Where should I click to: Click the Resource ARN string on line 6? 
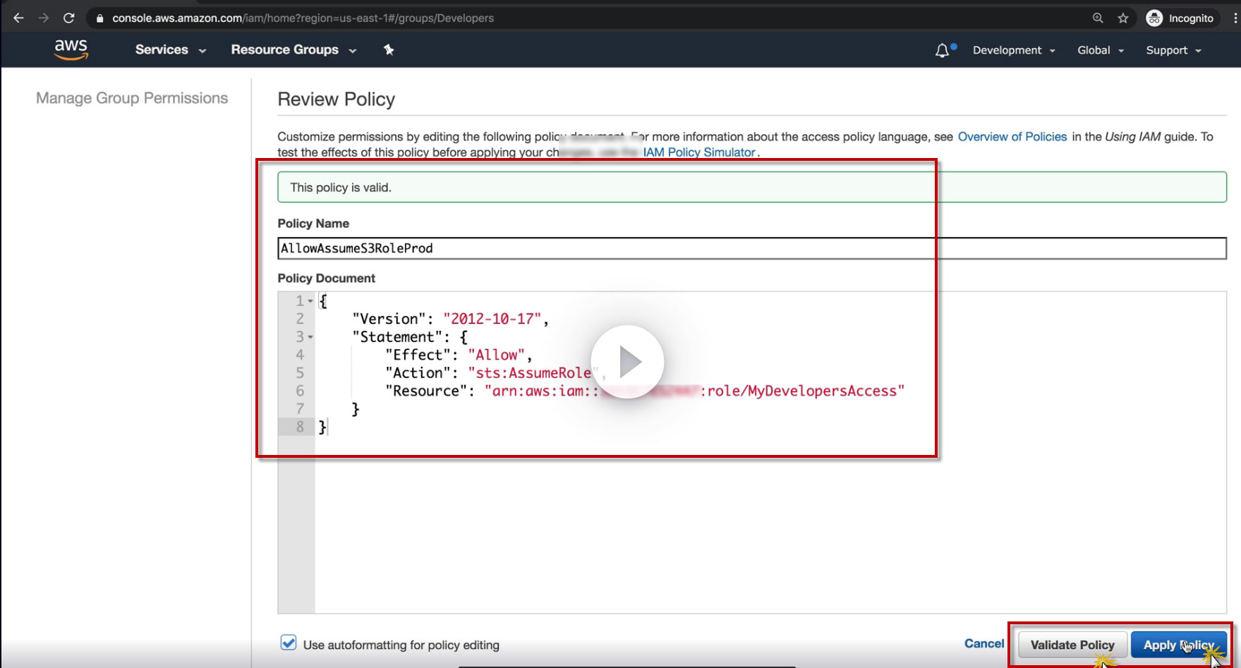point(694,391)
